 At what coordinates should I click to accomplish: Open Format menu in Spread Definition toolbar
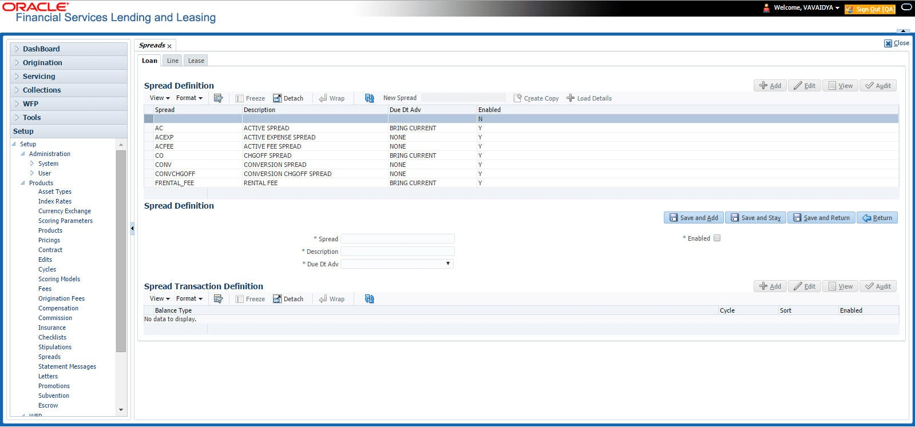[189, 98]
